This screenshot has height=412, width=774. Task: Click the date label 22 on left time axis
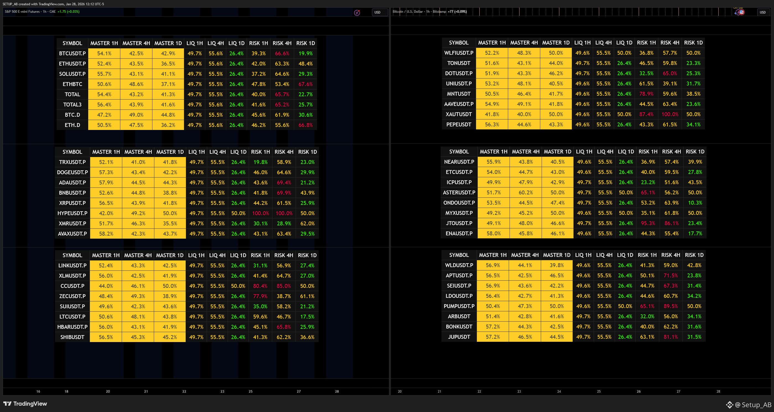click(x=184, y=391)
